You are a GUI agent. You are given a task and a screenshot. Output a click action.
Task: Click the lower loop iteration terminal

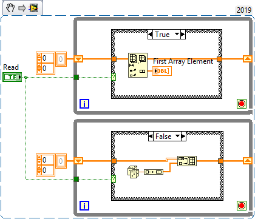pos(84,206)
